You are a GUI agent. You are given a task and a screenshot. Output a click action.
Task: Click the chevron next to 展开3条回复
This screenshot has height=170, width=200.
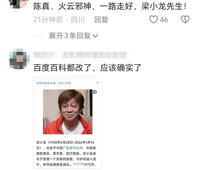(x=95, y=36)
